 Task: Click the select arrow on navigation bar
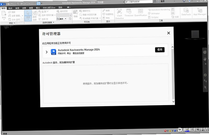pos(205,87)
